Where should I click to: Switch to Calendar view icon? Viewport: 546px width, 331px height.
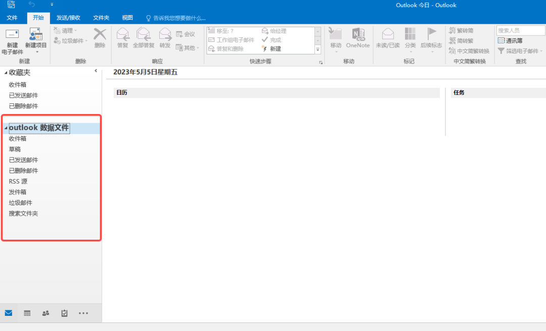[x=27, y=313]
